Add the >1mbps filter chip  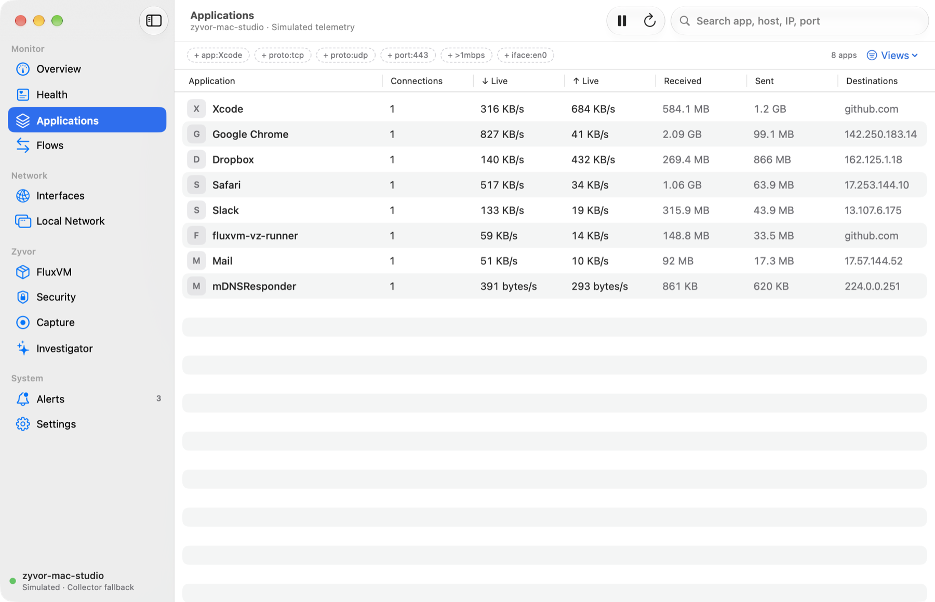[x=466, y=55]
